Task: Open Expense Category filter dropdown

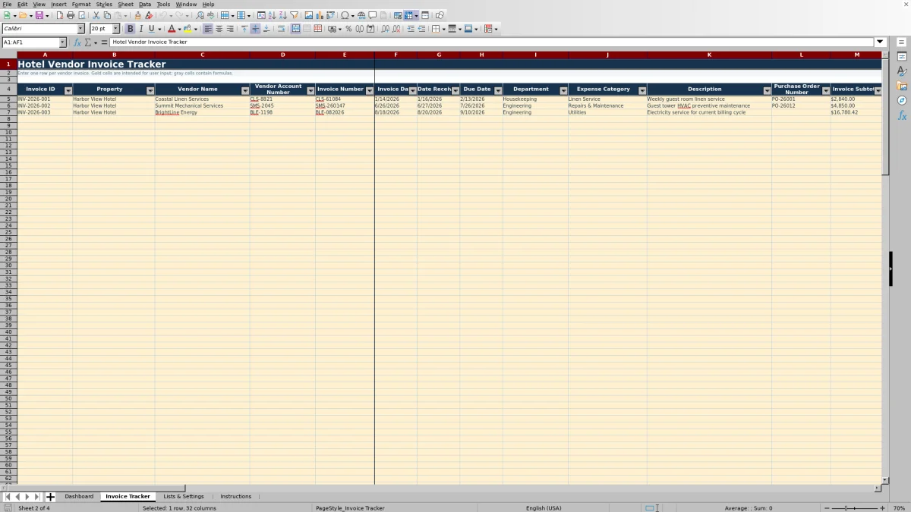Action: [x=642, y=90]
